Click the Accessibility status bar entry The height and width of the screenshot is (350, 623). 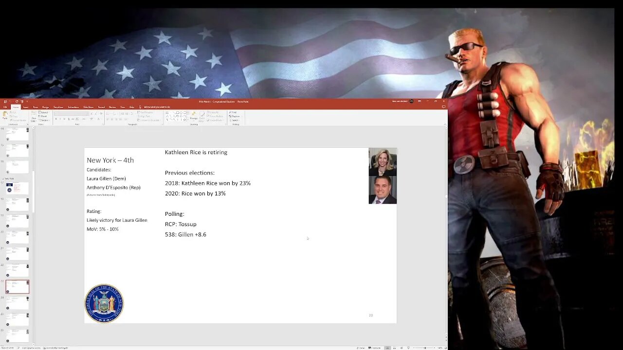click(x=56, y=348)
